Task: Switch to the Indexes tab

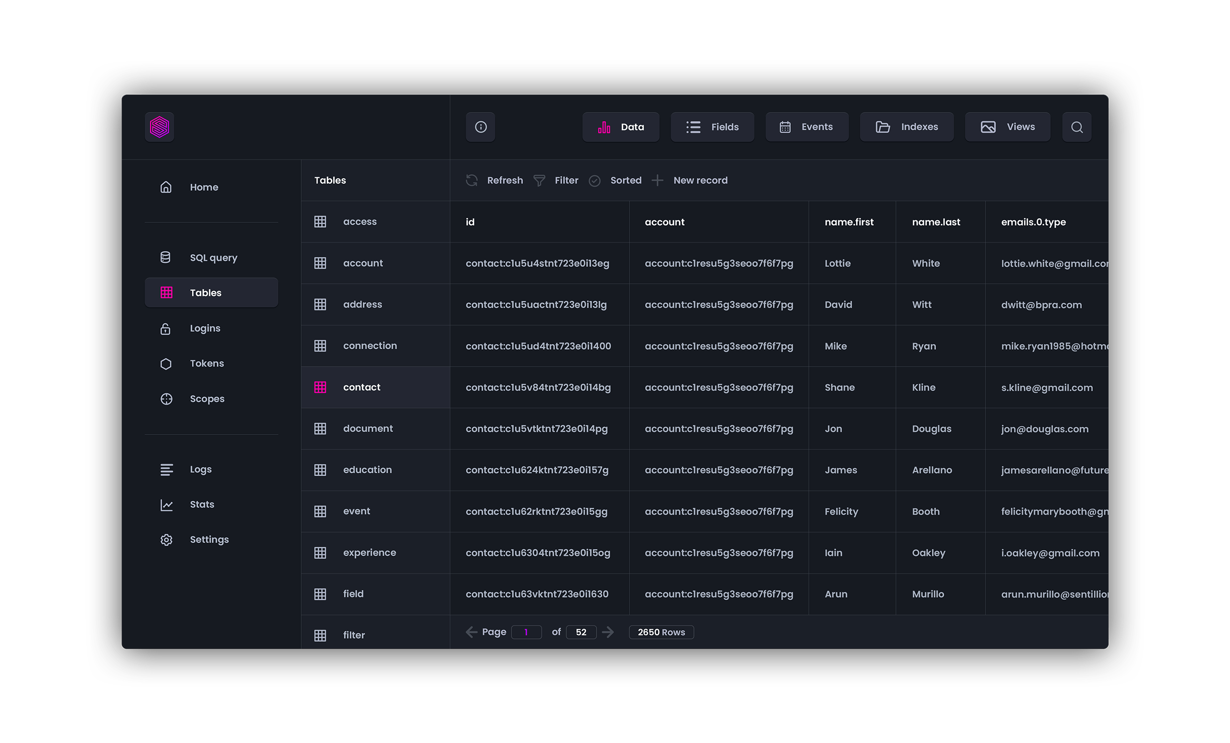Action: click(907, 127)
